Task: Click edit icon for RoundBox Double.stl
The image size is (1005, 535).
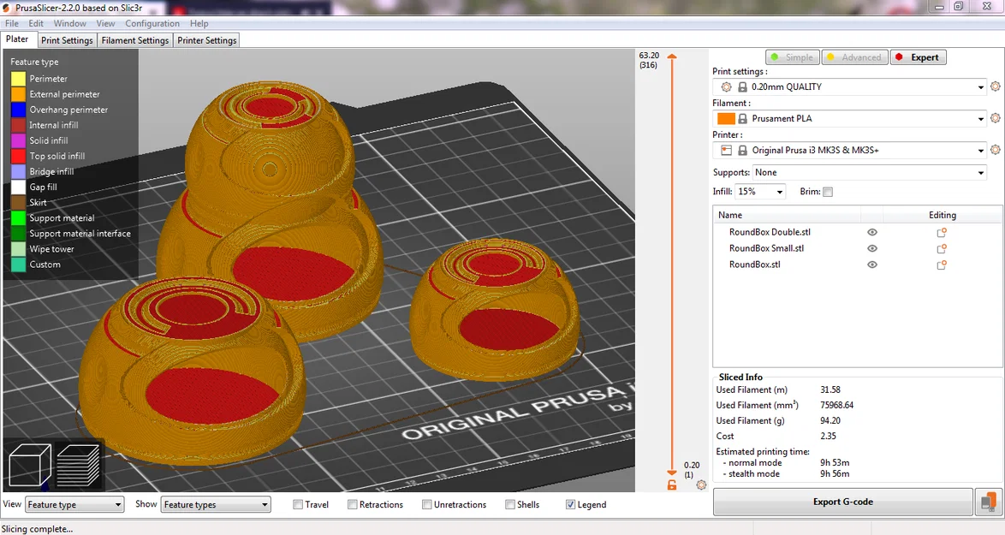Action: point(942,233)
